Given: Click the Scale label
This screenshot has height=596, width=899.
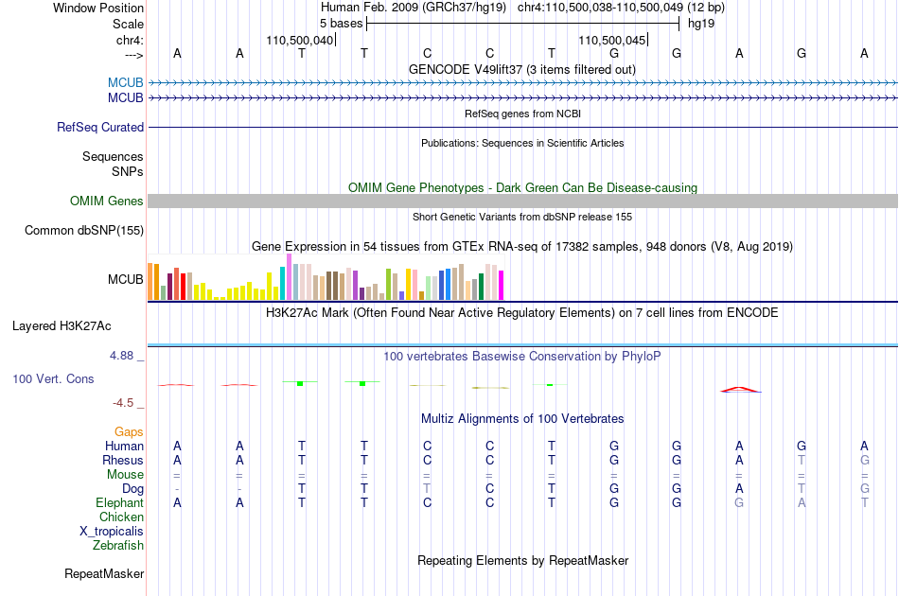Looking at the screenshot, I should [128, 24].
